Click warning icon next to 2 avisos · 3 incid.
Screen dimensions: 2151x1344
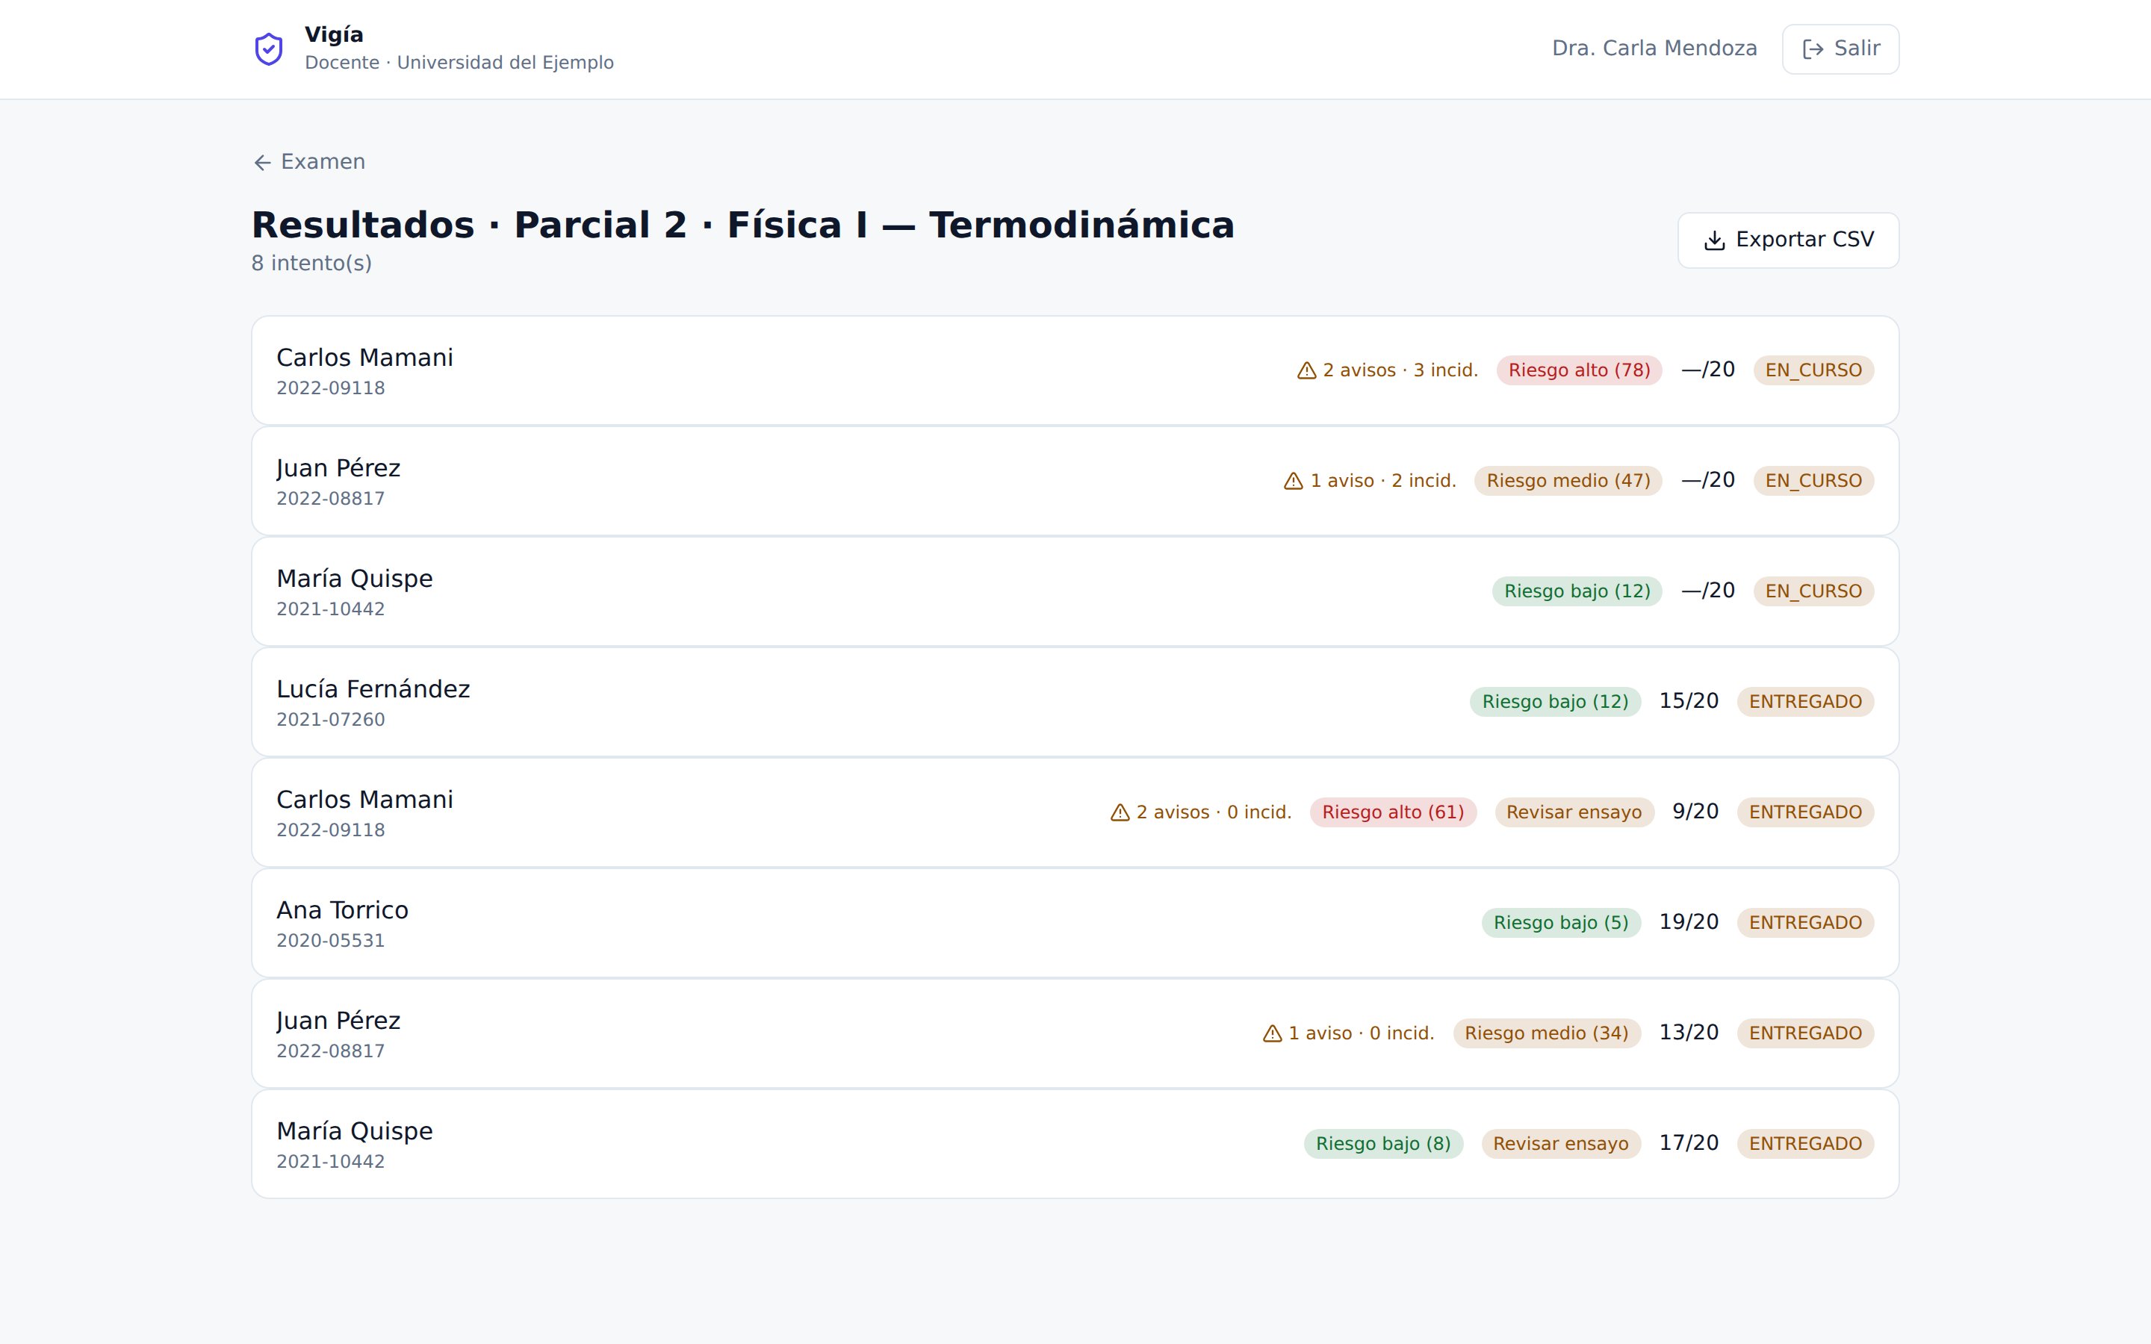click(1306, 370)
